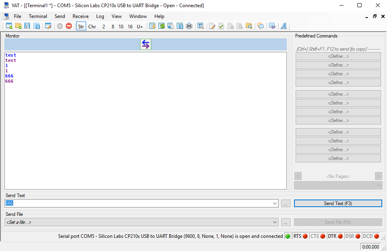Go to previous predefined commands page arrow
Screen dimensions: 387x251
coord(298,176)
